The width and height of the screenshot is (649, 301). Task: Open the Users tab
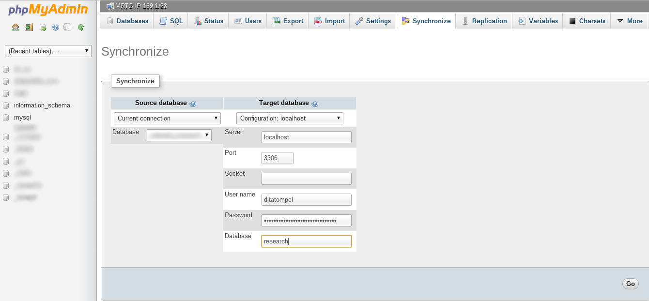(247, 21)
